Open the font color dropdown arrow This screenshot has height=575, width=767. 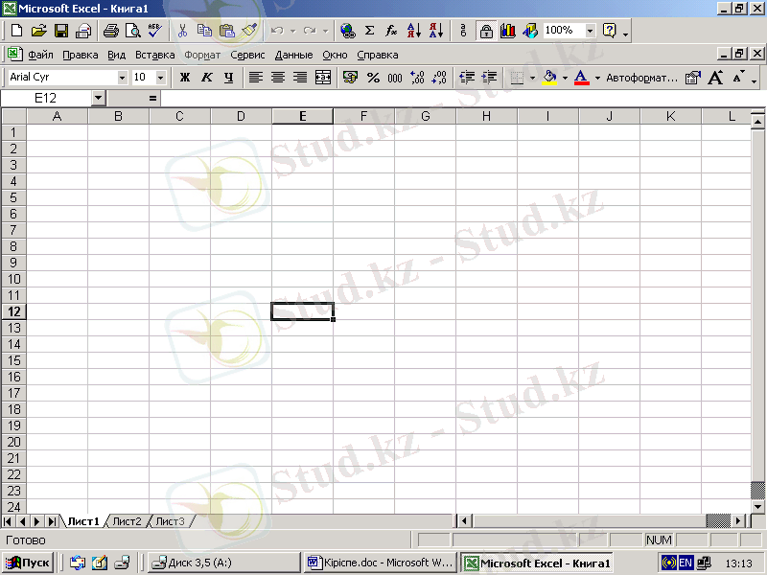597,78
